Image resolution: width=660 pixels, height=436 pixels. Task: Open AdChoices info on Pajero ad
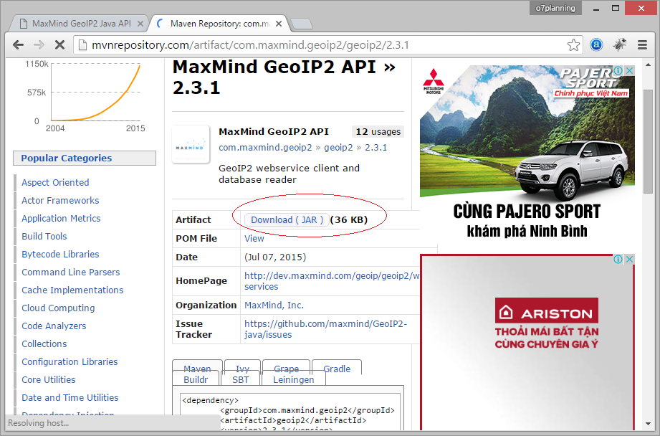(x=618, y=70)
